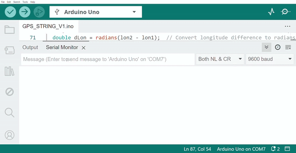The width and height of the screenshot is (296, 153).
Task: Focus the serial Message input field
Action: point(108,59)
